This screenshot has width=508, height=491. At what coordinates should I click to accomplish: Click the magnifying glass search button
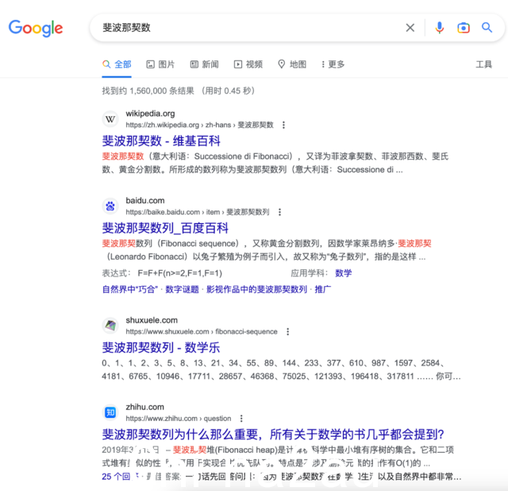coord(487,28)
